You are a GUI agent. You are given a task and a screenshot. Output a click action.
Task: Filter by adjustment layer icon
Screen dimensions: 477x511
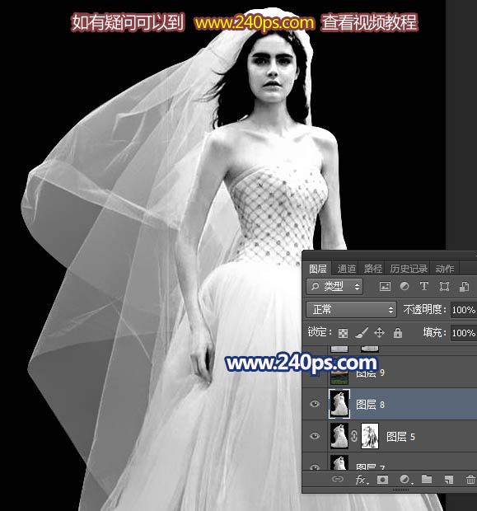tap(405, 286)
